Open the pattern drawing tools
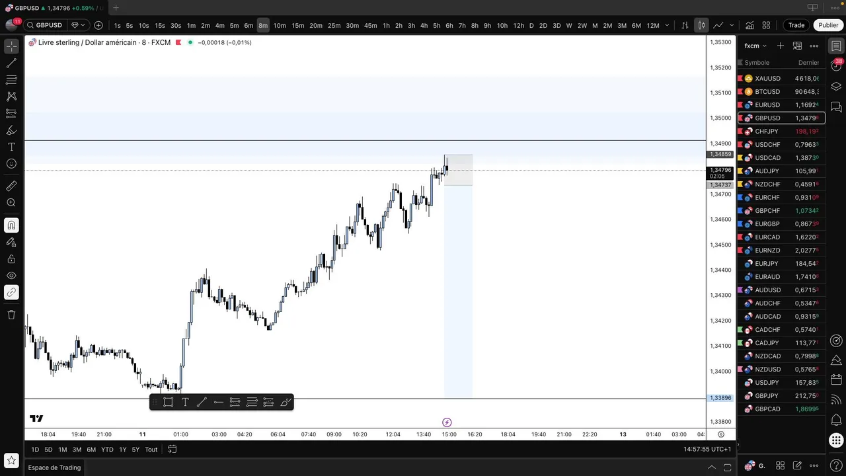This screenshot has height=476, width=846. pyautogui.click(x=11, y=97)
